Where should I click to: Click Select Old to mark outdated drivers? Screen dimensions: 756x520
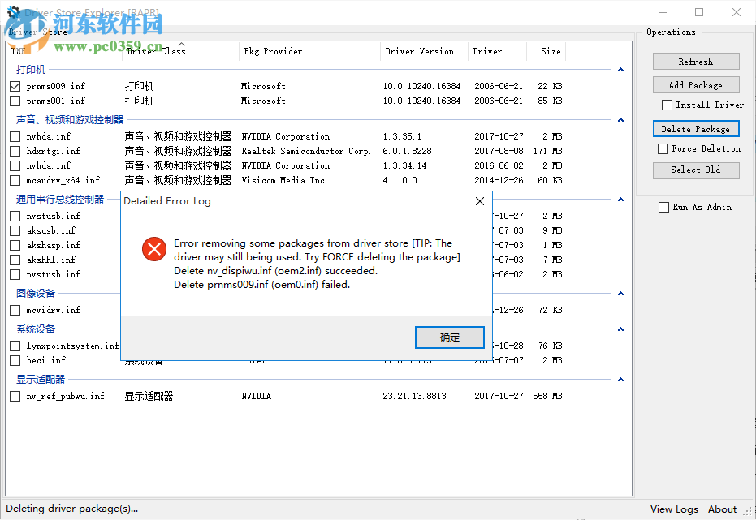696,170
